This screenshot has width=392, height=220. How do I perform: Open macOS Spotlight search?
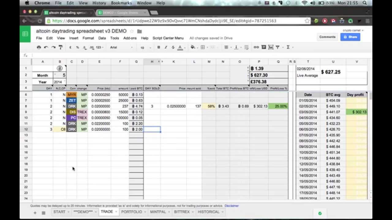[x=365, y=3]
